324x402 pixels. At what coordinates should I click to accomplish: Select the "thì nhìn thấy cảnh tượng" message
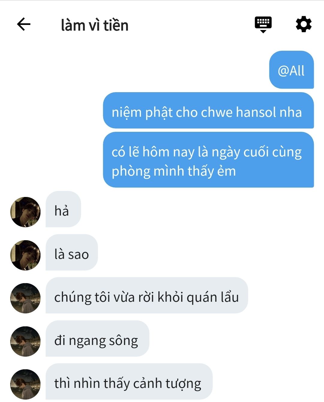coord(129,382)
